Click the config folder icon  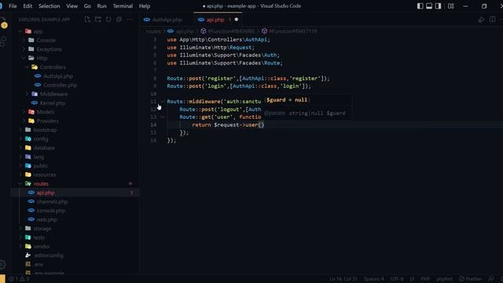click(28, 139)
